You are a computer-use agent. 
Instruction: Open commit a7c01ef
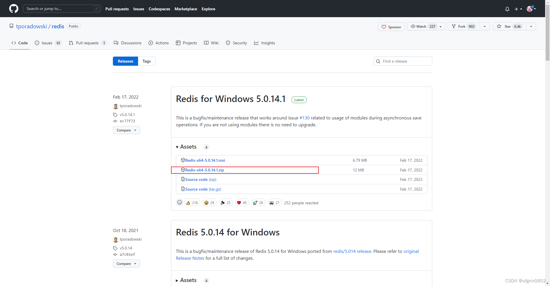point(127,254)
